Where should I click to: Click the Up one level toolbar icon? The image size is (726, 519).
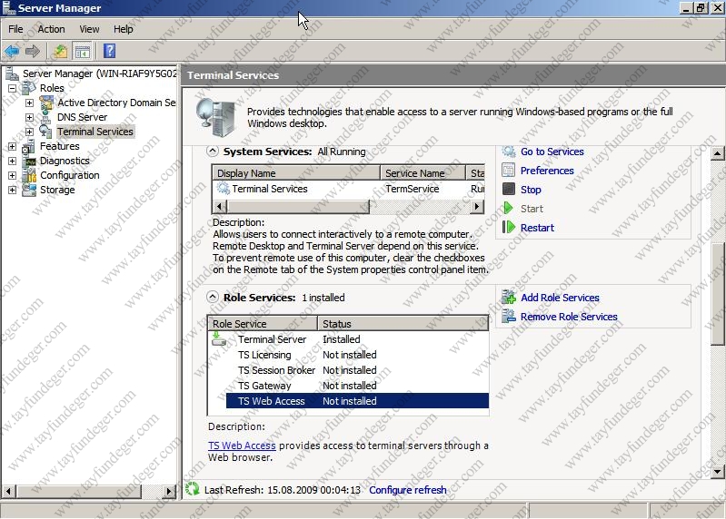(60, 52)
